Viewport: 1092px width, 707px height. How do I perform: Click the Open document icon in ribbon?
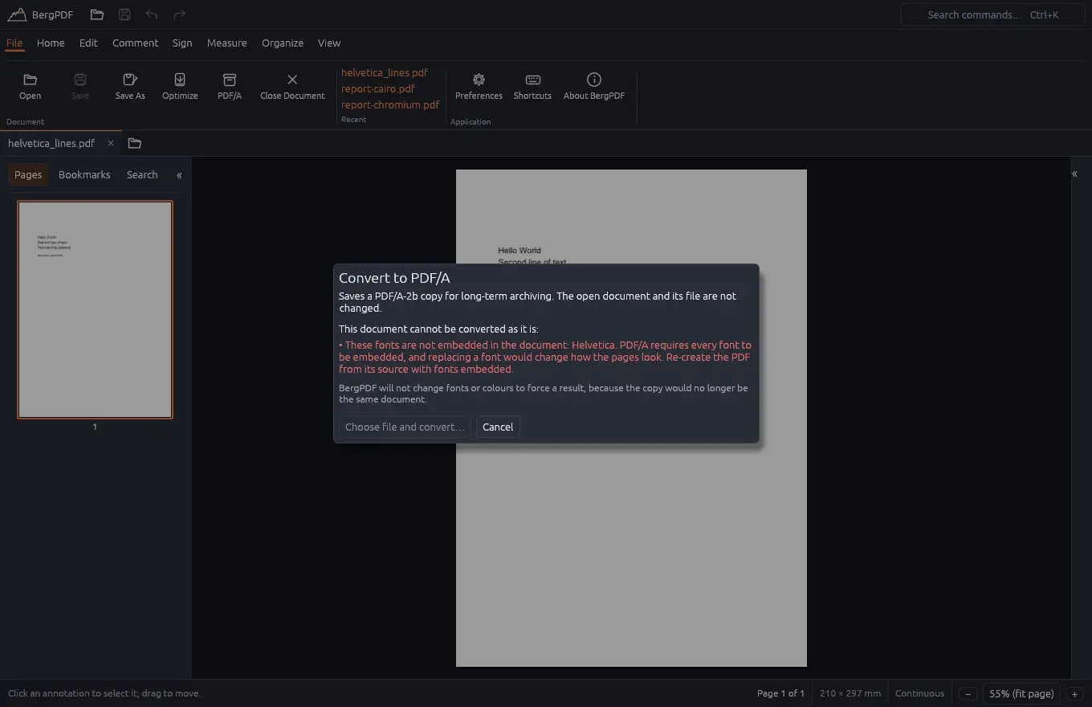pos(30,80)
